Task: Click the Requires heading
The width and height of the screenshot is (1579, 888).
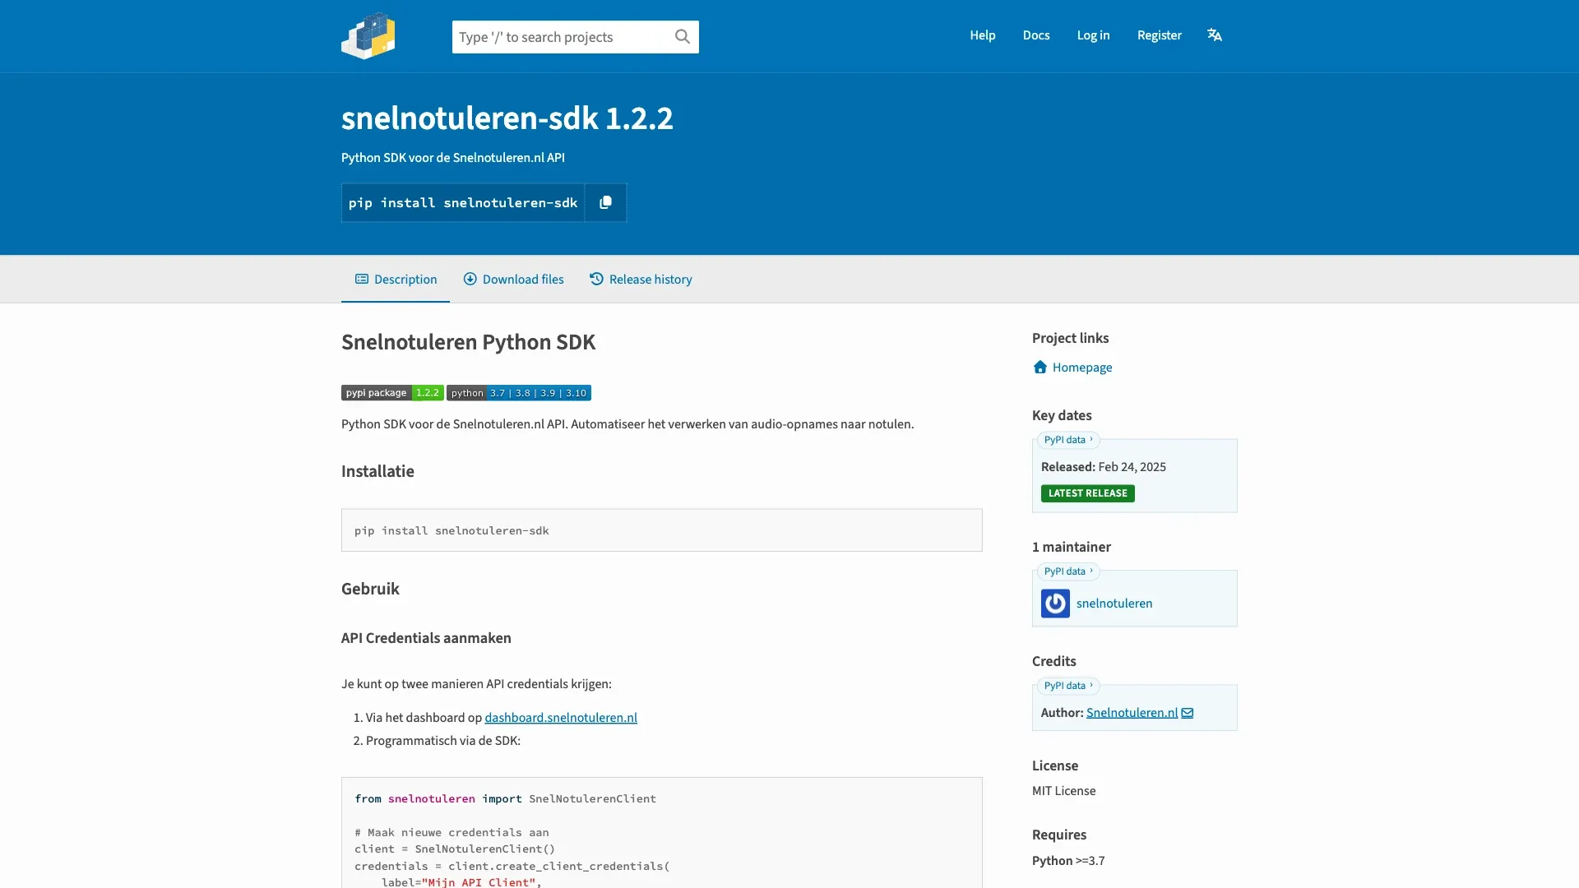Action: [x=1059, y=835]
